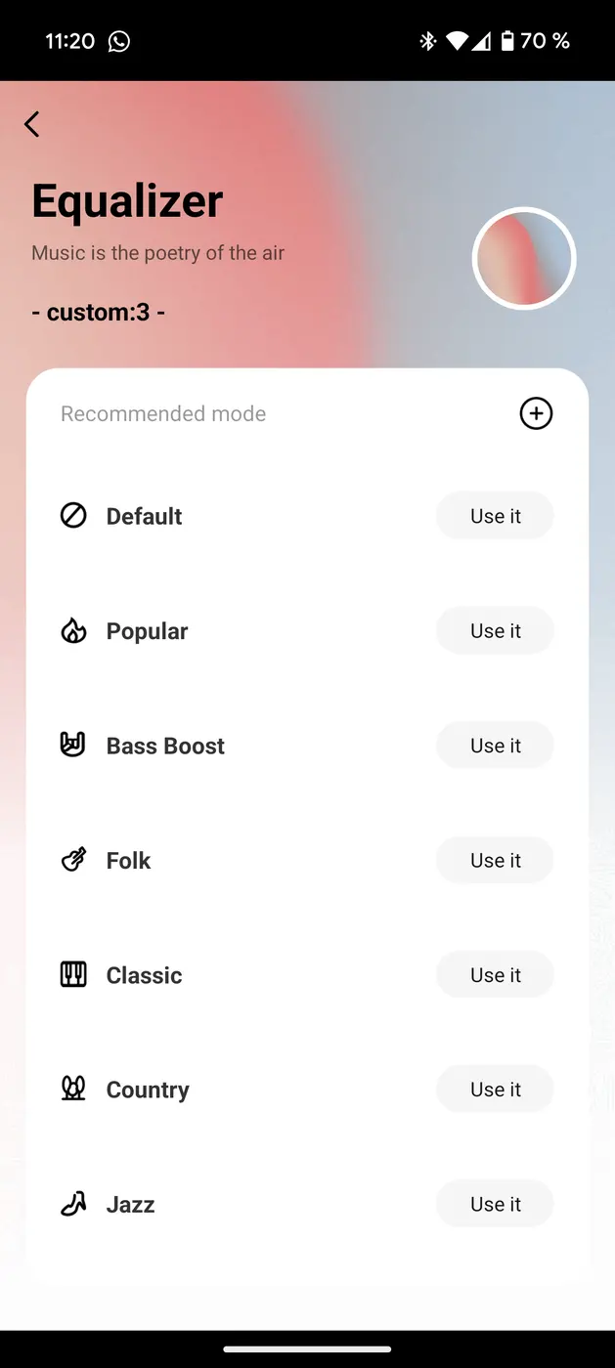Tap the Classic piano keys icon
This screenshot has height=1368, width=615.
pyautogui.click(x=73, y=974)
